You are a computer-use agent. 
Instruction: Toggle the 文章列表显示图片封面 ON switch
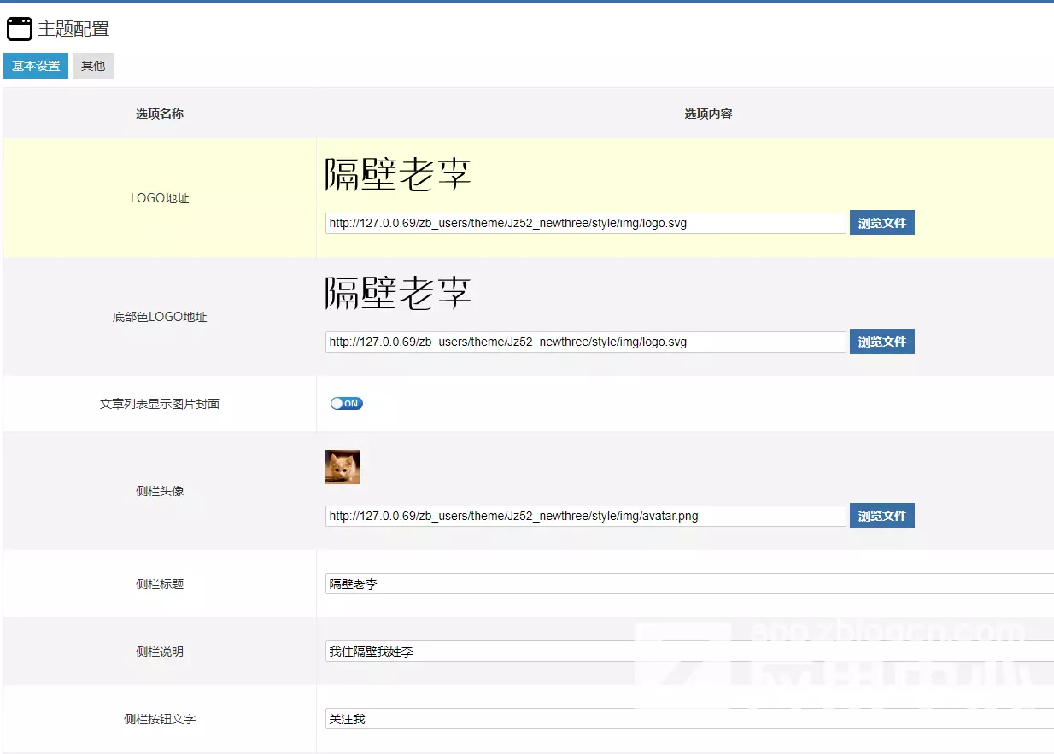(347, 404)
